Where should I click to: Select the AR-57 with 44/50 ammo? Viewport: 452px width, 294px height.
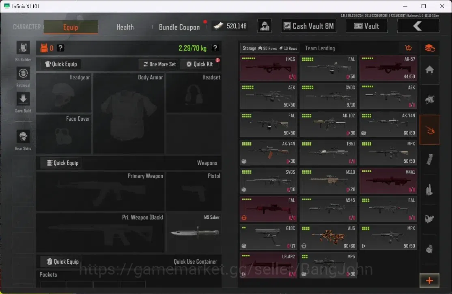tap(388, 68)
